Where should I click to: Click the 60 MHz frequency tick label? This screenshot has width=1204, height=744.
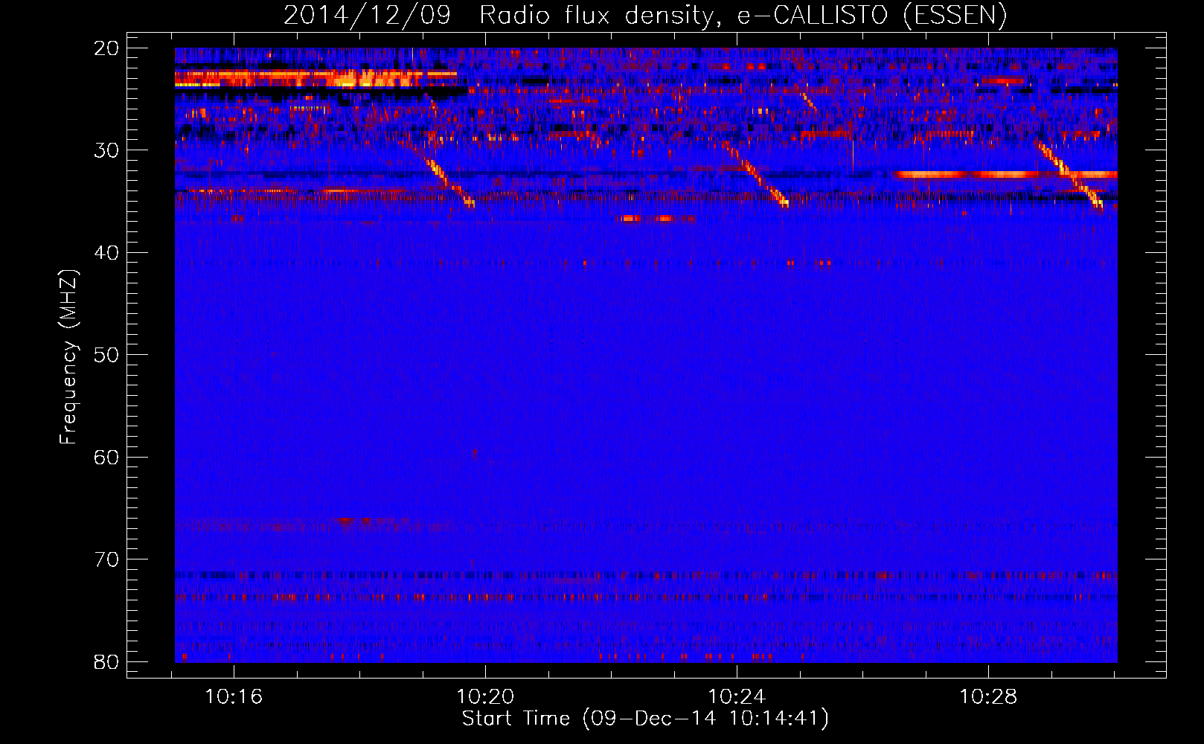tap(107, 457)
